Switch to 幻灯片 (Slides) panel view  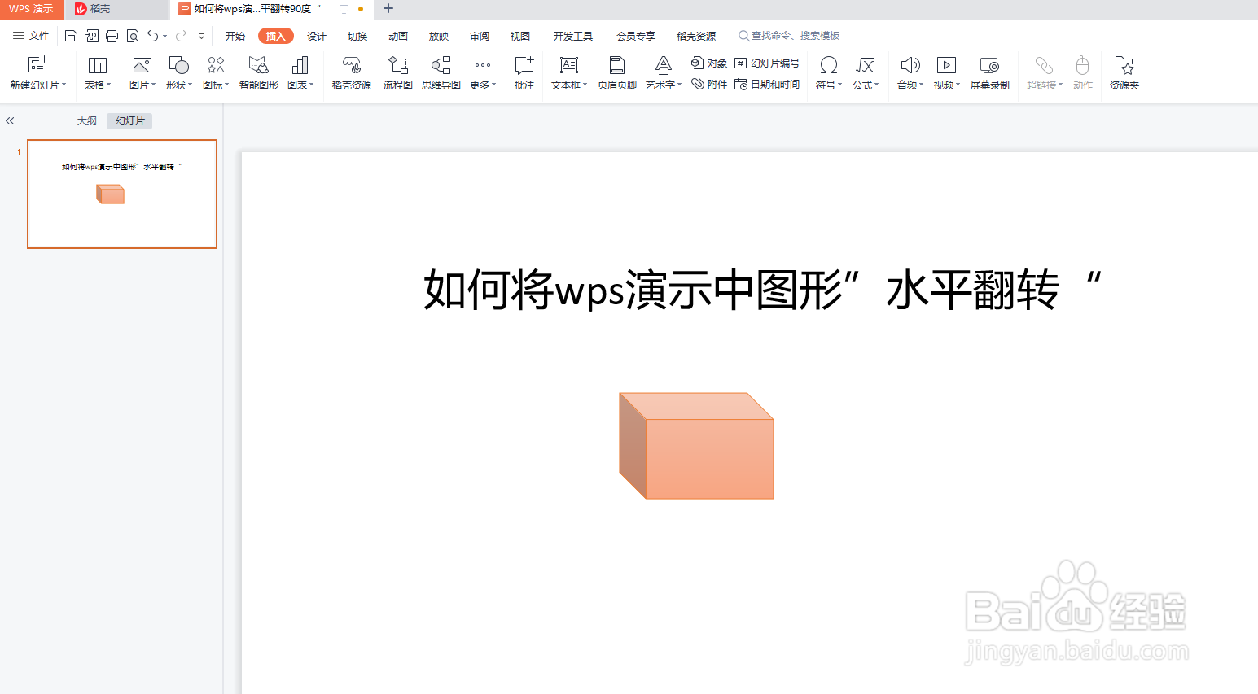130,120
